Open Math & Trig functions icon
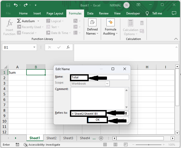This screenshot has height=148, width=181. (76, 27)
